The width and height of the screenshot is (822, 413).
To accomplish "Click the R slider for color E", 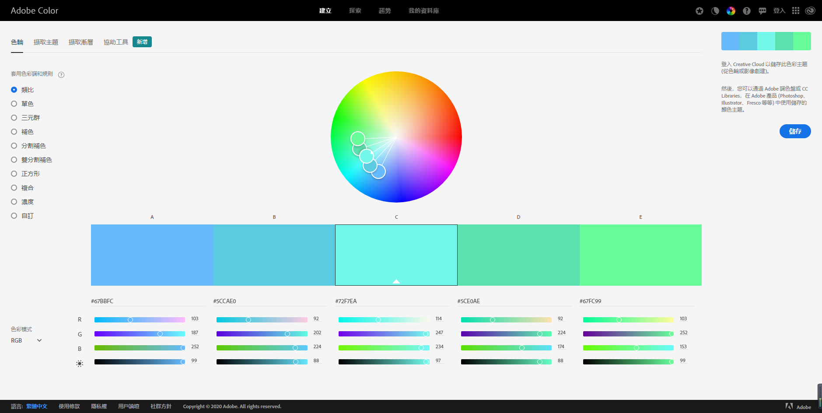I will pyautogui.click(x=628, y=320).
